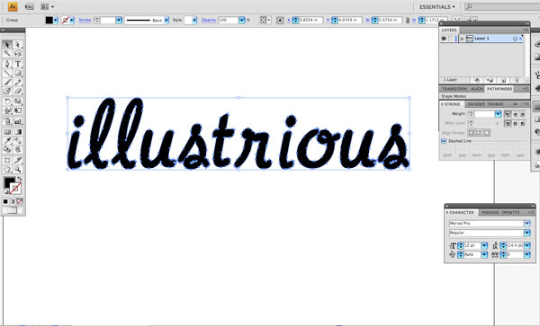Switch to the Gradient tab
Screen dimensions: 540x326
[x=475, y=104]
